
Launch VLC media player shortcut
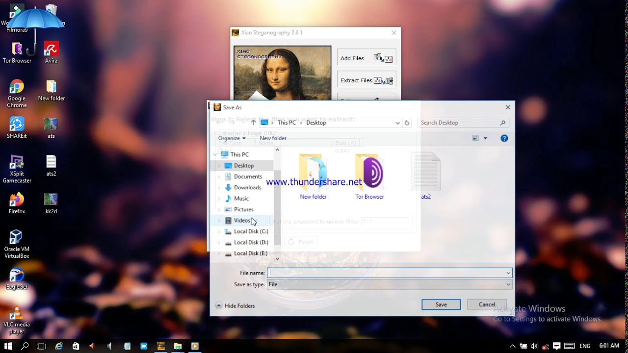point(17,320)
